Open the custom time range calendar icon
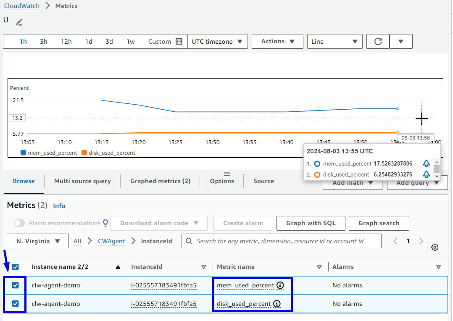Viewport: 453px width, 321px height. [179, 42]
